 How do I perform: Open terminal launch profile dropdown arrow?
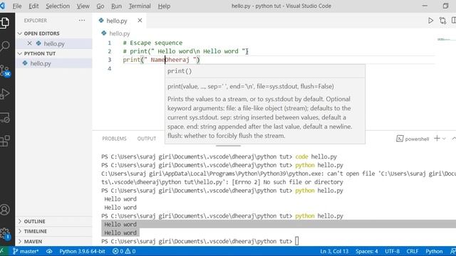[444, 139]
